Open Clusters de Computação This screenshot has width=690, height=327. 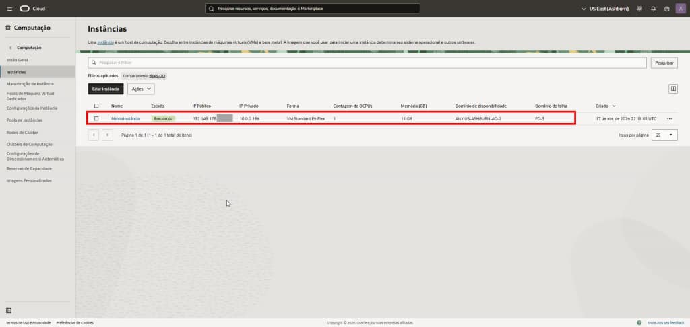click(x=30, y=144)
